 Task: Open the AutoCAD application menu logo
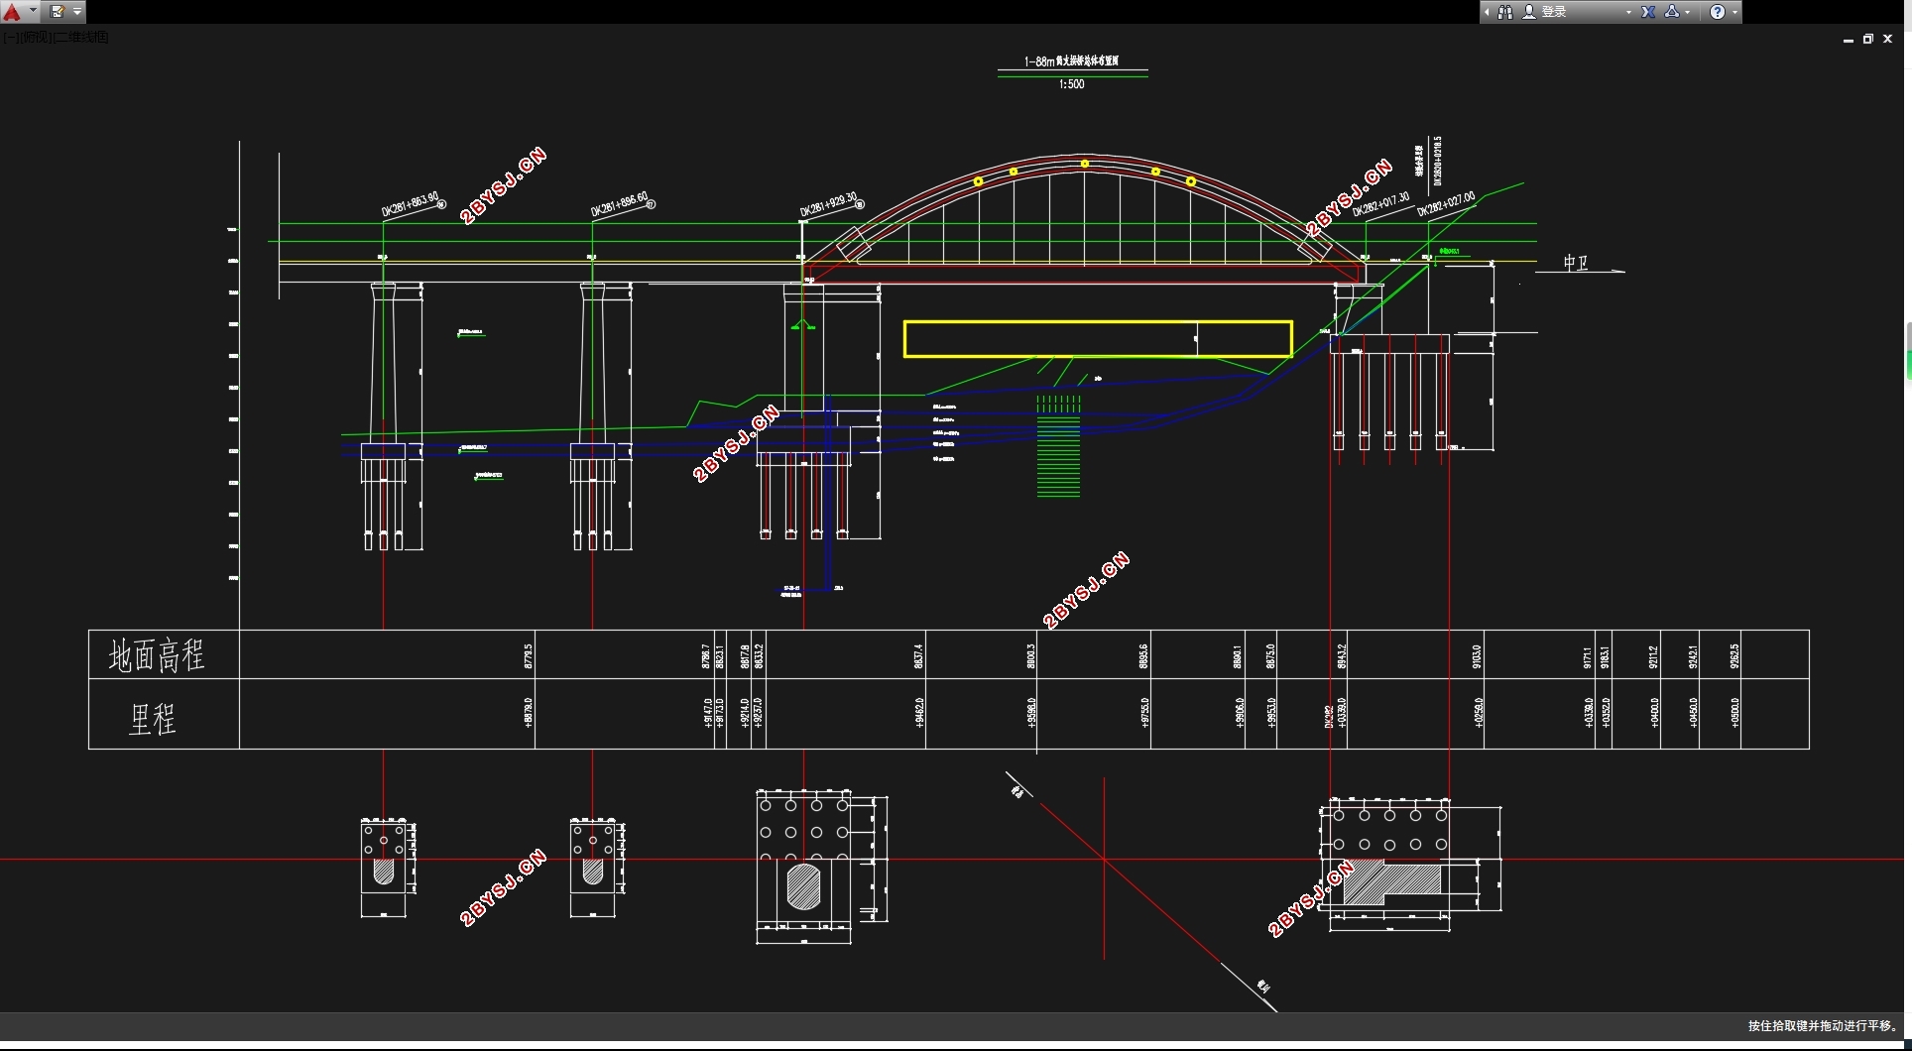pos(12,12)
